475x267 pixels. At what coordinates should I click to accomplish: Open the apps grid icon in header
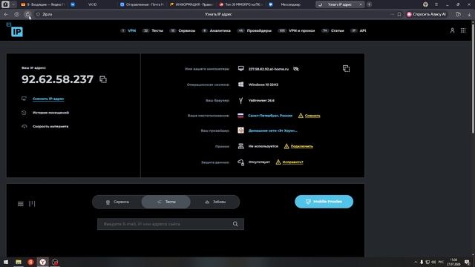(463, 30)
